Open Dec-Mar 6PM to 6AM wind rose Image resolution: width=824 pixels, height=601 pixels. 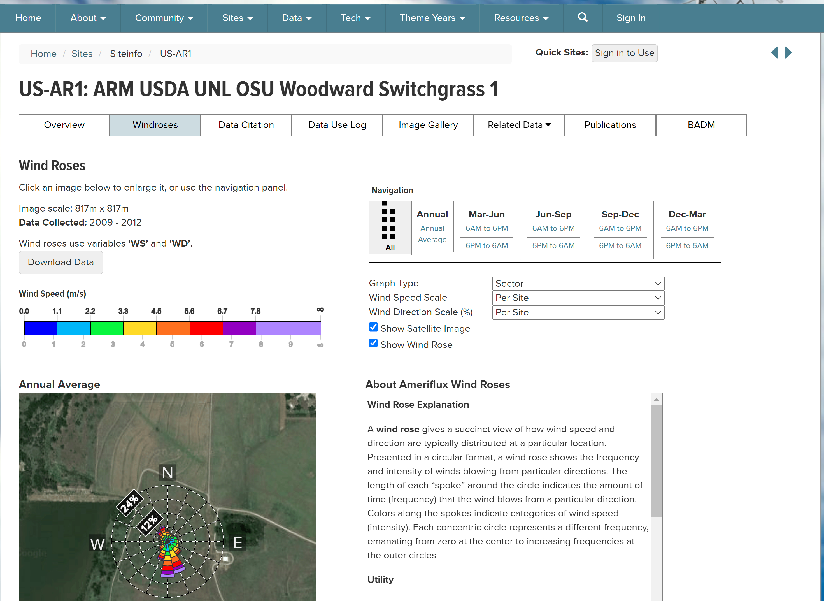(686, 246)
